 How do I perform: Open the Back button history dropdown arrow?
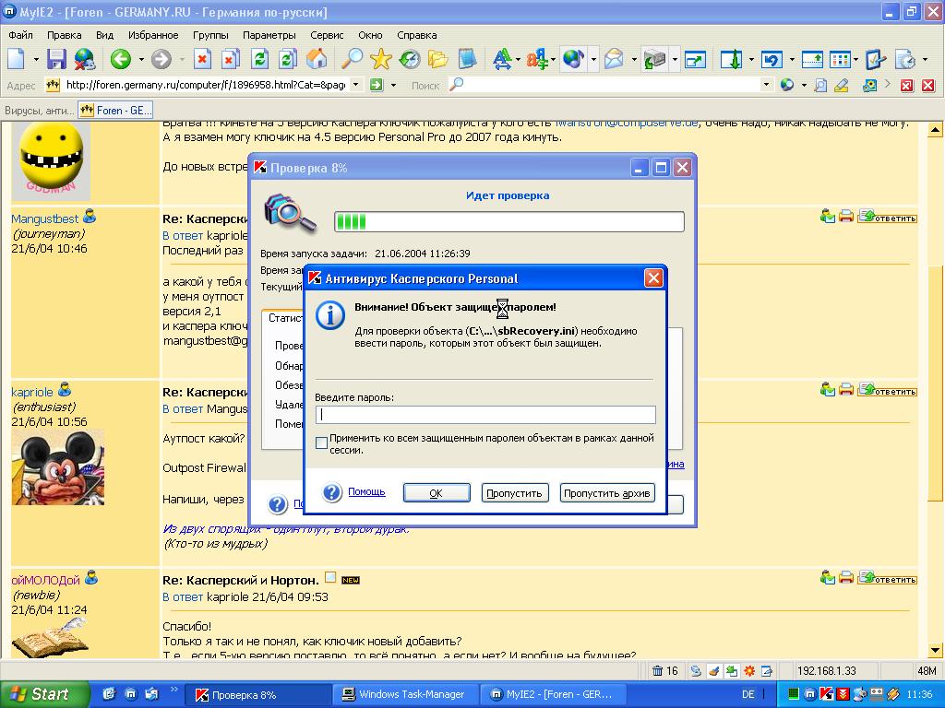click(x=141, y=60)
